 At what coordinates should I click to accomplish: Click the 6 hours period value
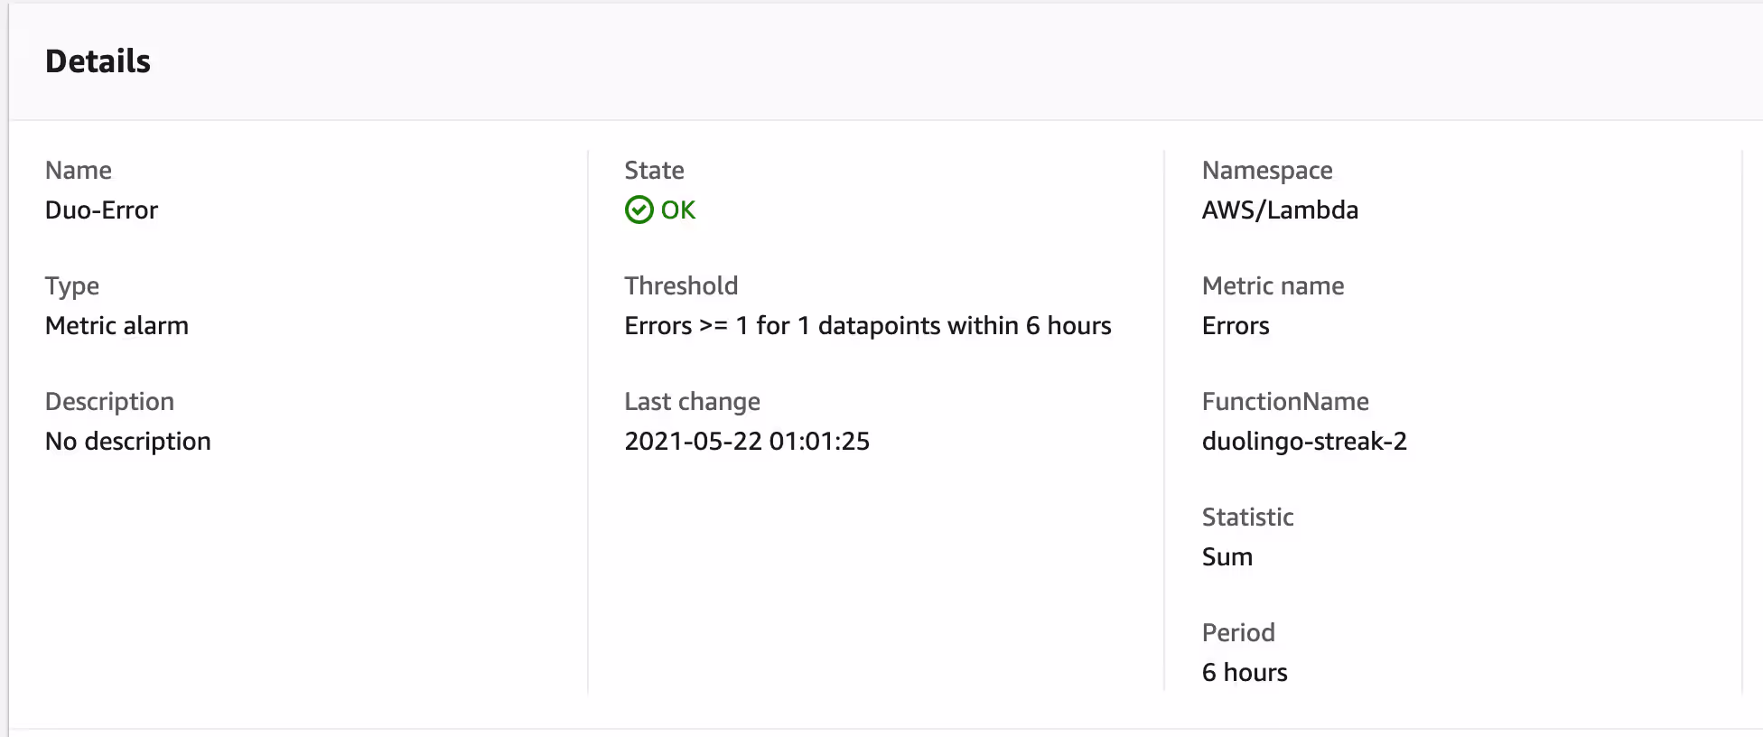pos(1244,672)
